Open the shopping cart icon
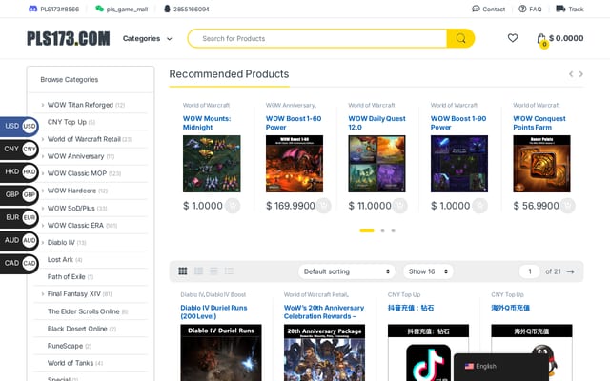610x381 pixels. tap(541, 39)
